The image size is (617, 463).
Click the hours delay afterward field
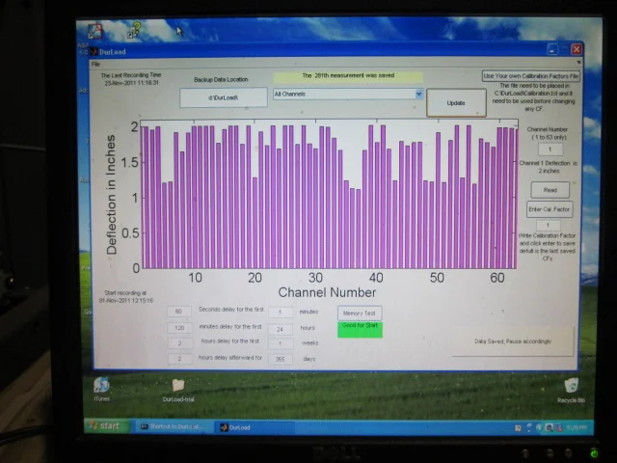tap(180, 359)
